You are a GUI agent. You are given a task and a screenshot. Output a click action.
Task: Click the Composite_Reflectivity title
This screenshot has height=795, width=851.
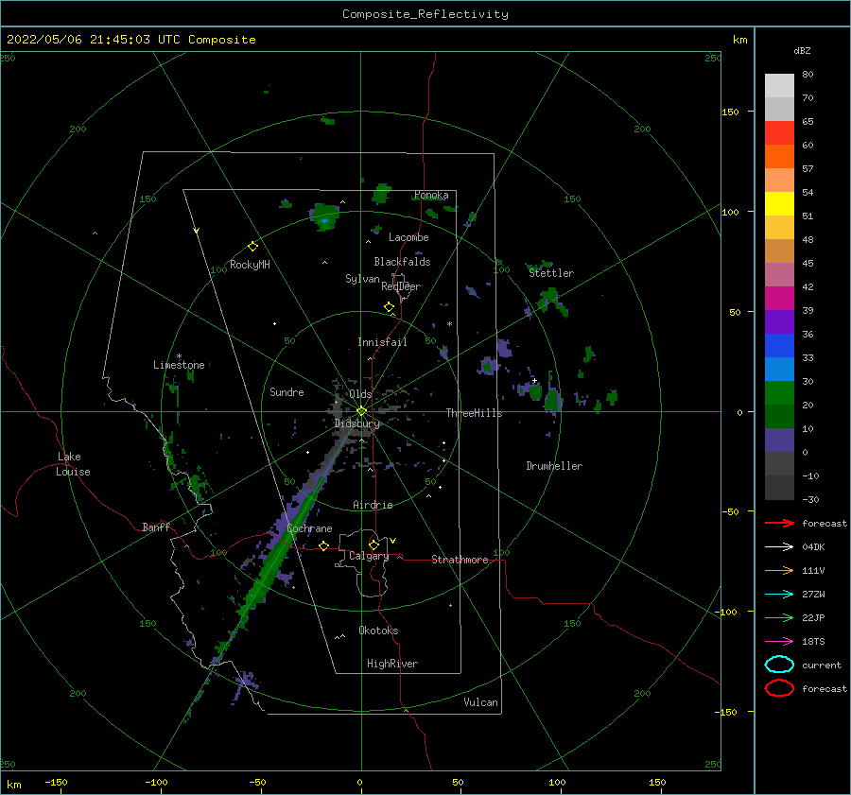tap(425, 14)
